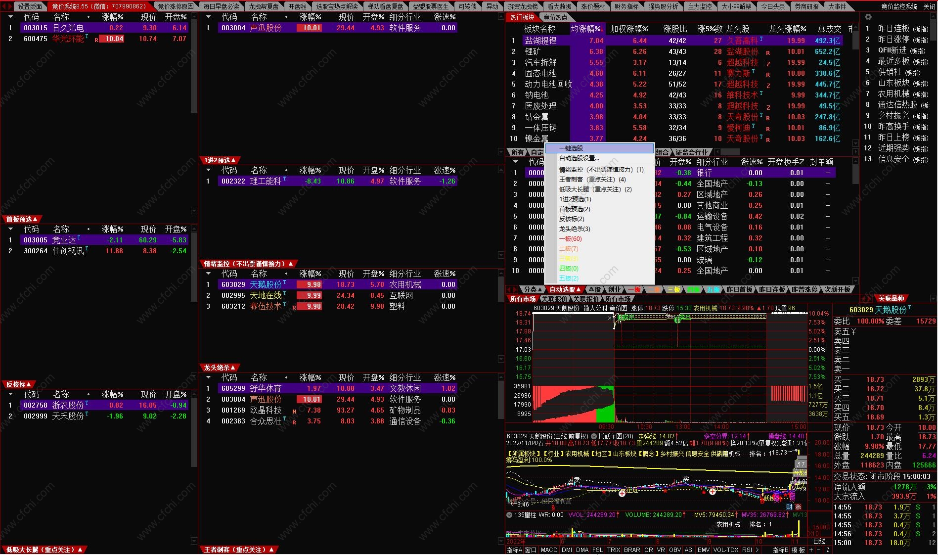Click the scroll-up arrow of the 日久光电 table

tap(194, 17)
